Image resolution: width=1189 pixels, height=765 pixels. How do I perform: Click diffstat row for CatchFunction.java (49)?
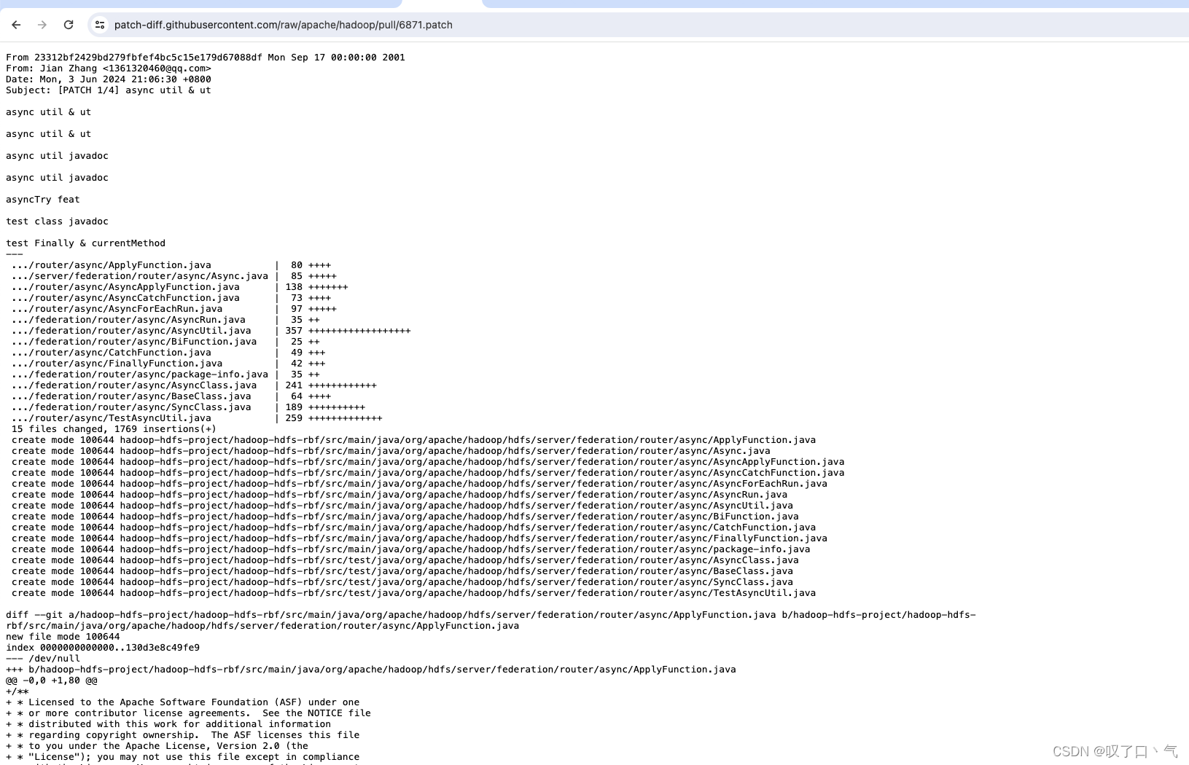point(168,353)
